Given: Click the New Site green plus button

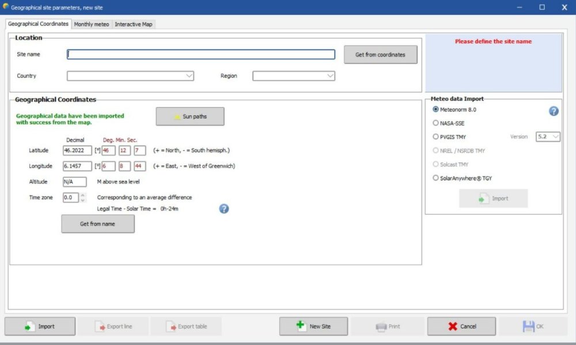Looking at the screenshot, I should (313, 327).
